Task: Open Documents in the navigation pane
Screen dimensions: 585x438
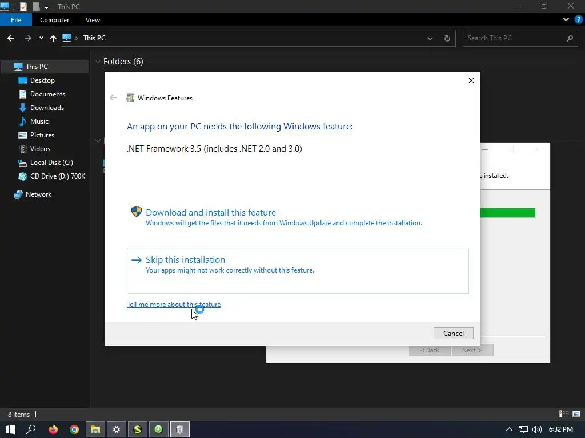Action: click(x=47, y=94)
